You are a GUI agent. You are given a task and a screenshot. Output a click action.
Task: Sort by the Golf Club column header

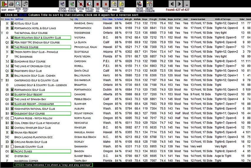(19, 19)
